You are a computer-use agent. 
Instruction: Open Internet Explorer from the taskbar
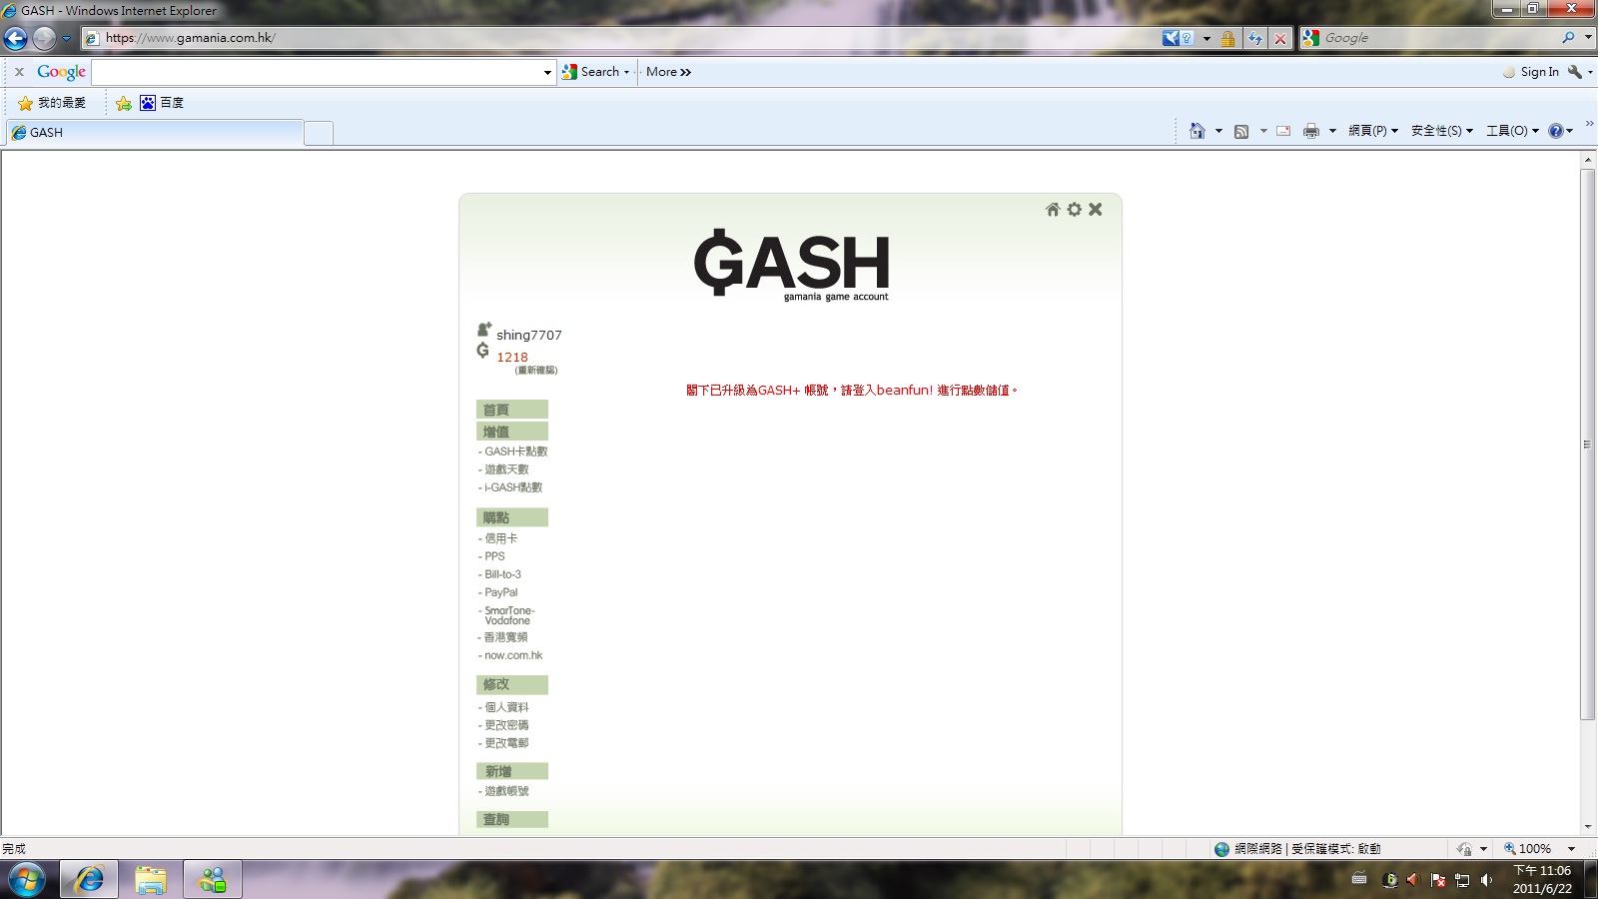tap(89, 880)
